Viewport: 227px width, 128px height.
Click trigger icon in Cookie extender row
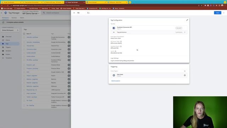[69, 53]
